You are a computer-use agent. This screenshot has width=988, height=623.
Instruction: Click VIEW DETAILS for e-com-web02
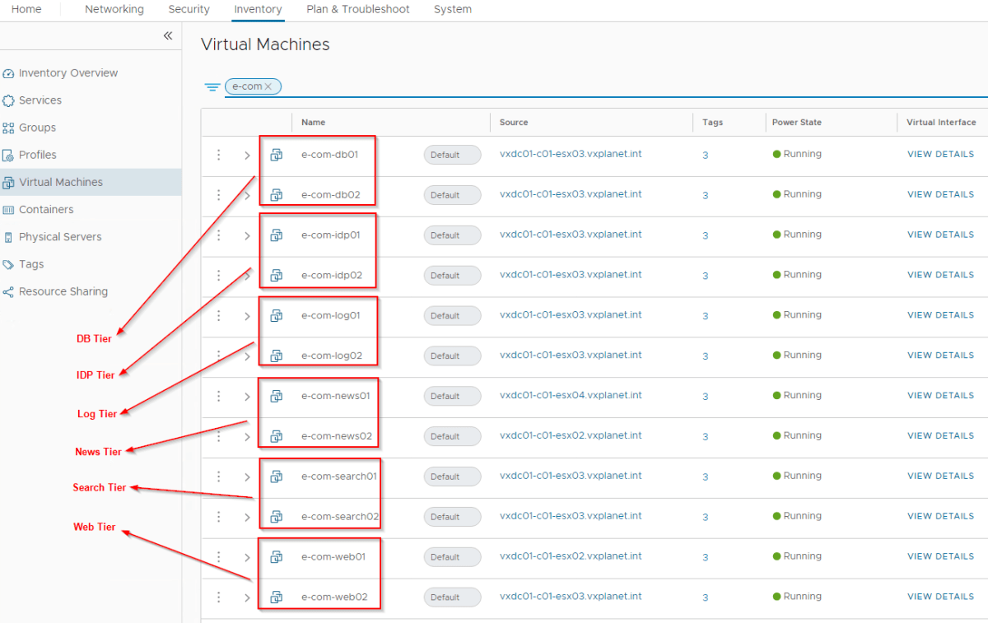pyautogui.click(x=940, y=596)
